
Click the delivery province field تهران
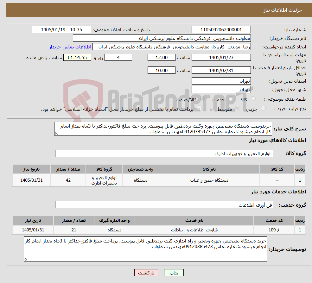pyautogui.click(x=221, y=81)
